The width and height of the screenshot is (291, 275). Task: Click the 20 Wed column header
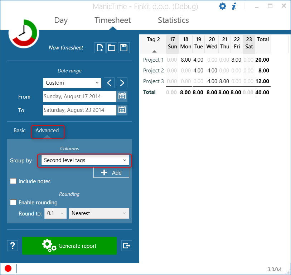tap(212, 44)
